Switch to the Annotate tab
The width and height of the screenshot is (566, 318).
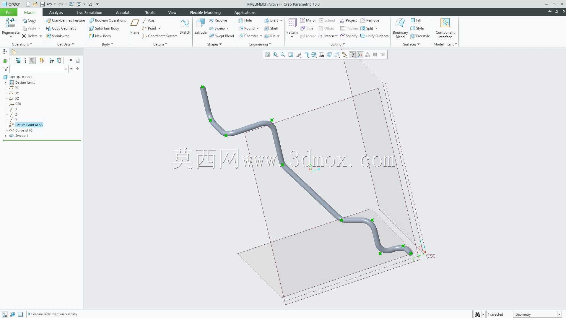point(123,12)
